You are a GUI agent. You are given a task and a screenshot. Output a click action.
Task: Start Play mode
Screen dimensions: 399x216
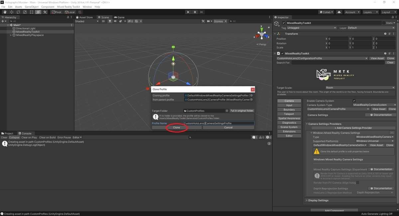coord(188,12)
